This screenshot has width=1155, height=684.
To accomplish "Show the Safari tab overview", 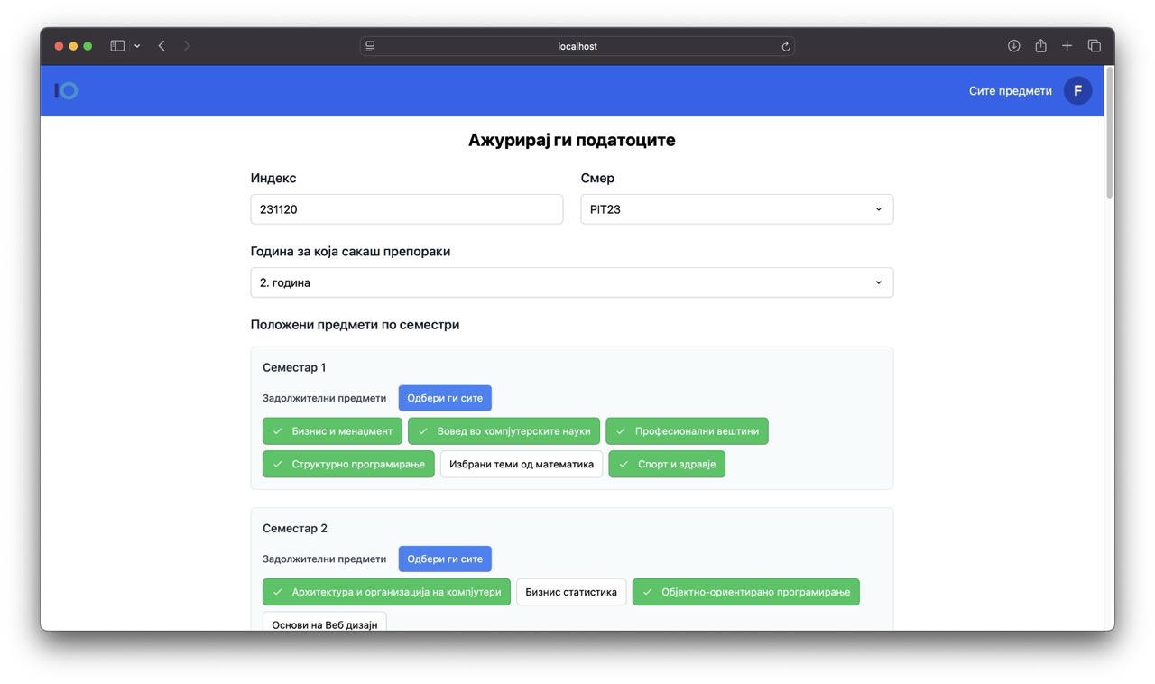I will click(1094, 46).
